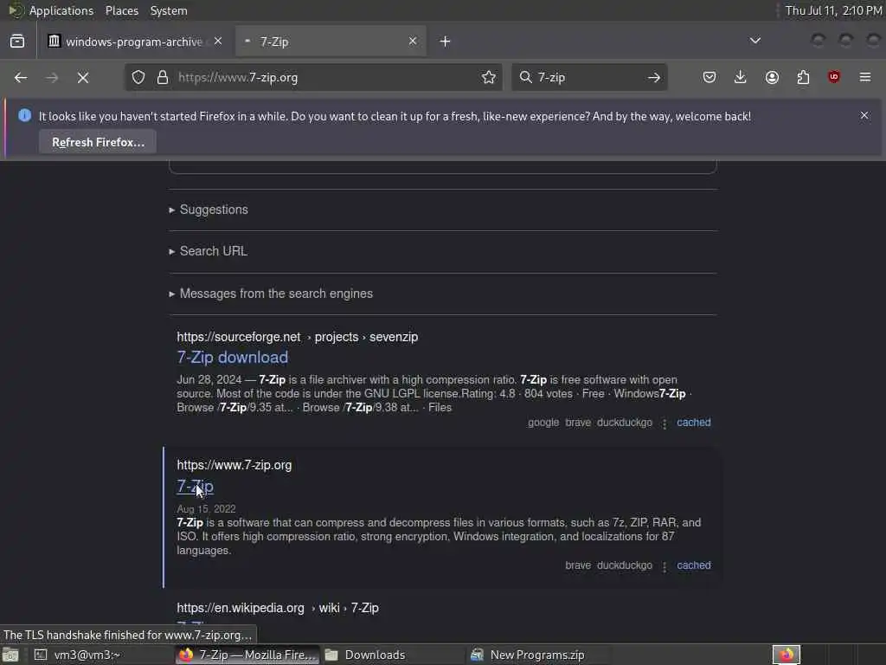Open 7-zip.org result options dots menu
This screenshot has width=886, height=665.
664,566
